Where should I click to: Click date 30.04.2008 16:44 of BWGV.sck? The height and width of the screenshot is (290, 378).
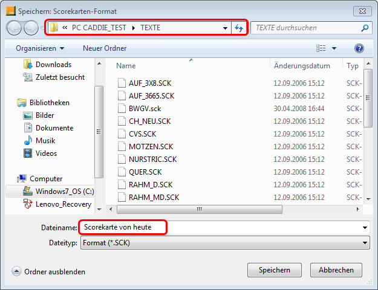[299, 109]
